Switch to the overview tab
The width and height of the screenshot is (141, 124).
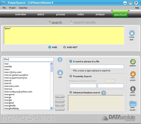[x=20, y=14]
